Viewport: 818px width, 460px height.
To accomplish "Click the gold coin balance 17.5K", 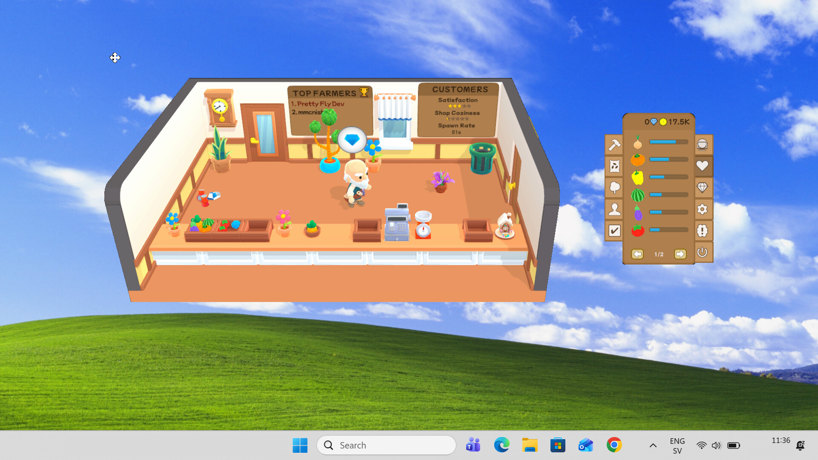I will 674,122.
